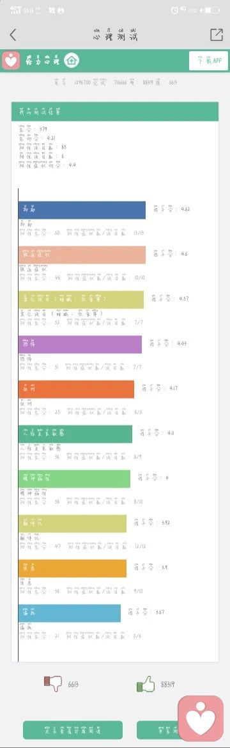
Task: Go back using the left arrow
Action: tap(13, 35)
